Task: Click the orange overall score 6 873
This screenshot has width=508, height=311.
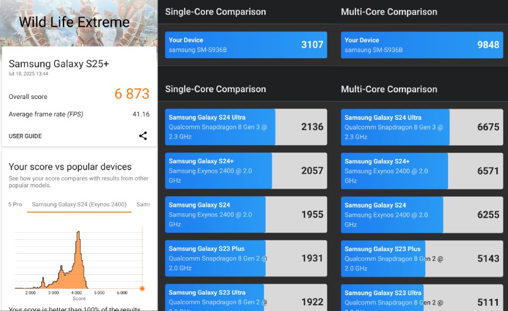Action: tap(132, 94)
